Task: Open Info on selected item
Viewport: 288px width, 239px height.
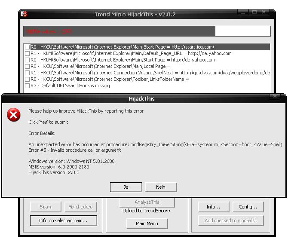Action: click(63, 221)
